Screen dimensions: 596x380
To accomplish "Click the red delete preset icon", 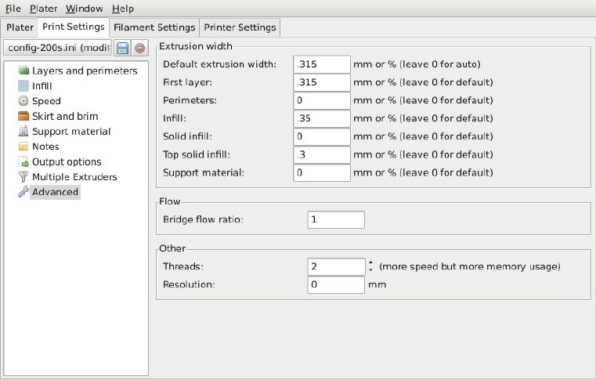I will [139, 49].
